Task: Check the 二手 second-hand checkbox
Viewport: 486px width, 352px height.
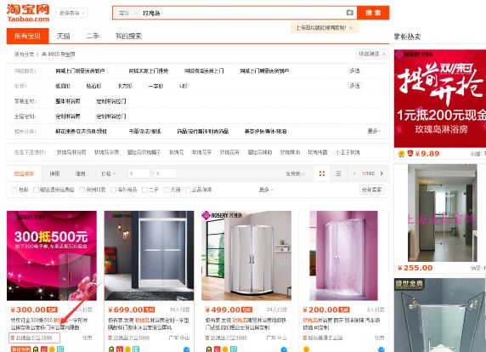Action: (x=144, y=190)
